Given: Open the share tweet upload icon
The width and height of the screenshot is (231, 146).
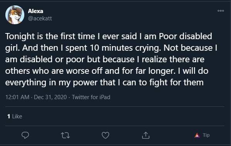Looking at the screenshot, I should point(146,135).
